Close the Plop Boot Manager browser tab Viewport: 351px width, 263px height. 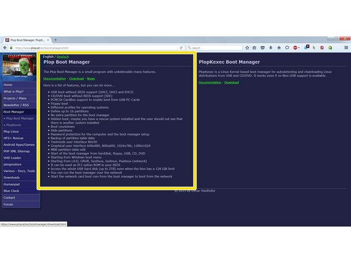[x=48, y=40]
